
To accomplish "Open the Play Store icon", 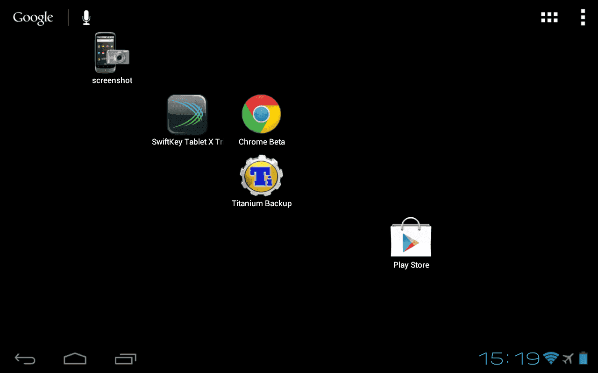I will [411, 237].
